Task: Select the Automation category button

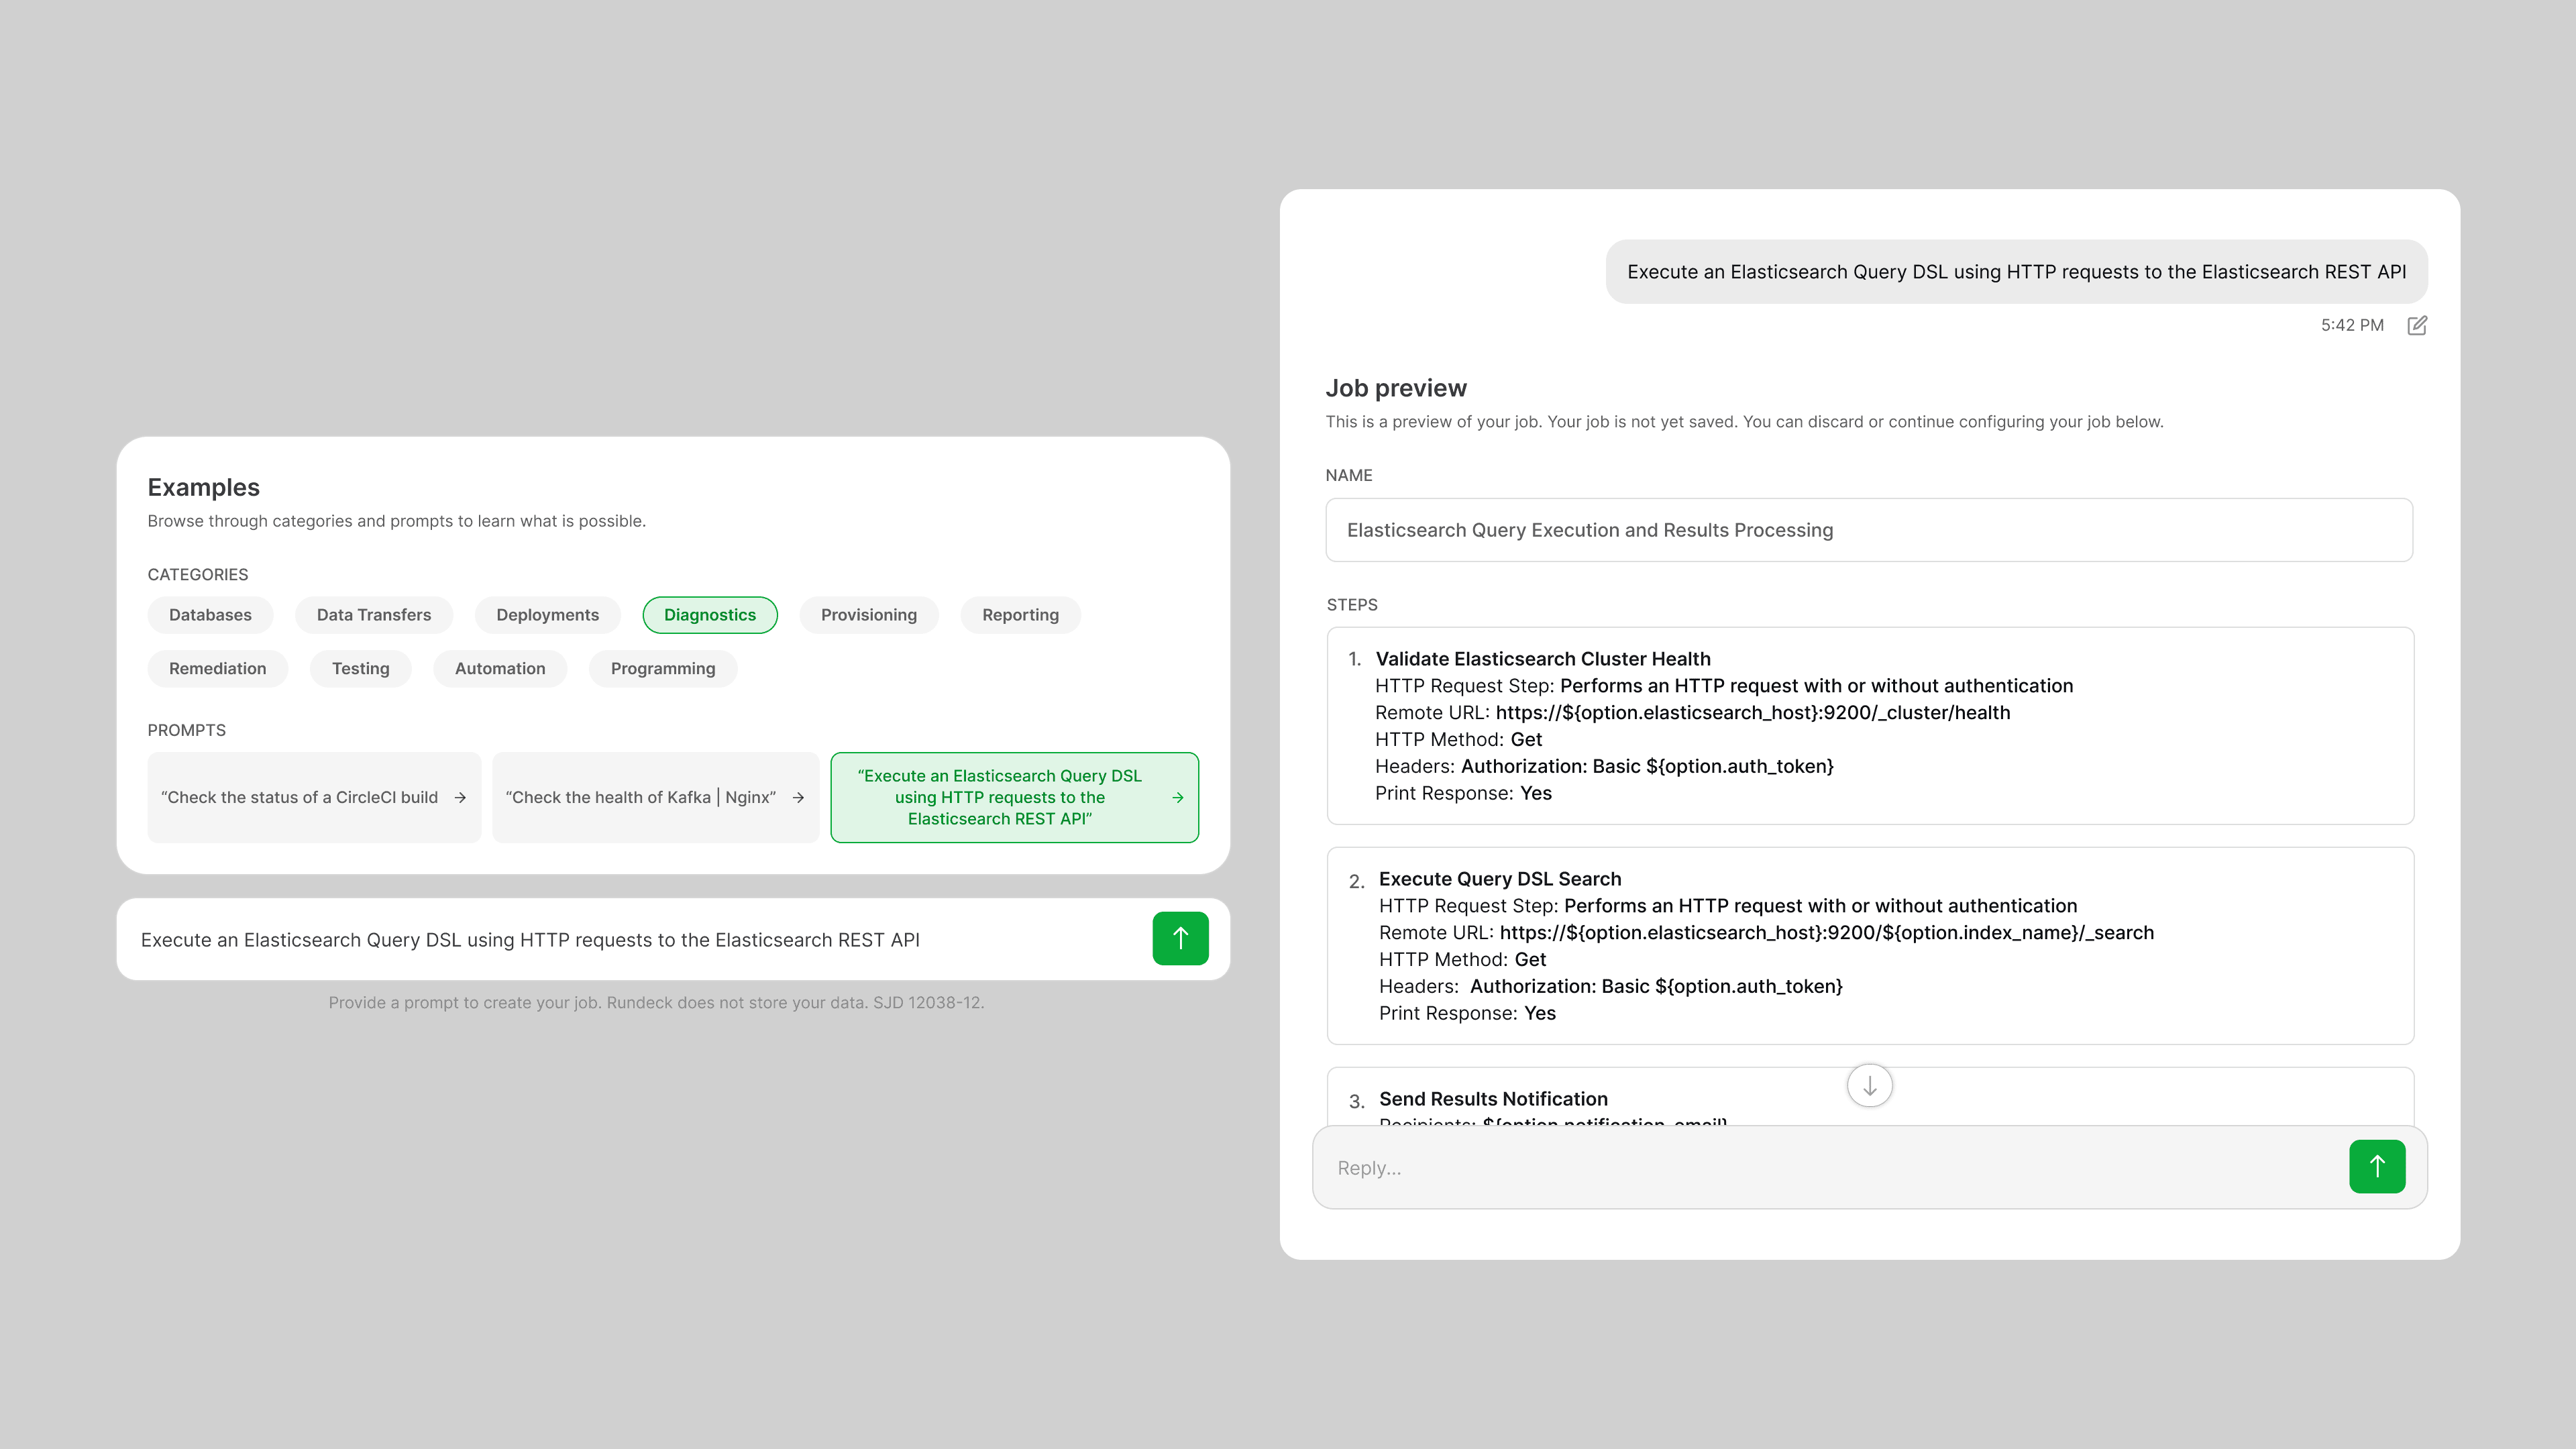Action: point(499,668)
